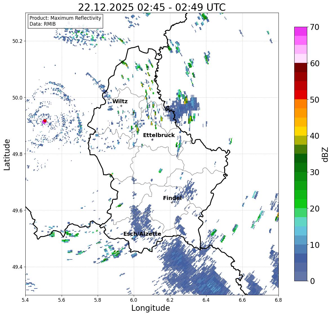
Task: Click the yellow 40 dBZ colorbar segment
Action: 301,131
